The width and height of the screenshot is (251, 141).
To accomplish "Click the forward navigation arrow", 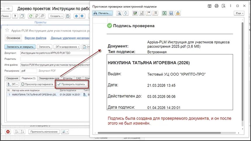I will 8,9.
